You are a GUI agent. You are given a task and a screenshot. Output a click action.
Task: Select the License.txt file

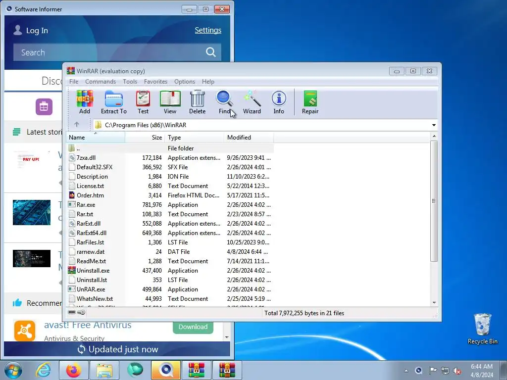(170, 186)
